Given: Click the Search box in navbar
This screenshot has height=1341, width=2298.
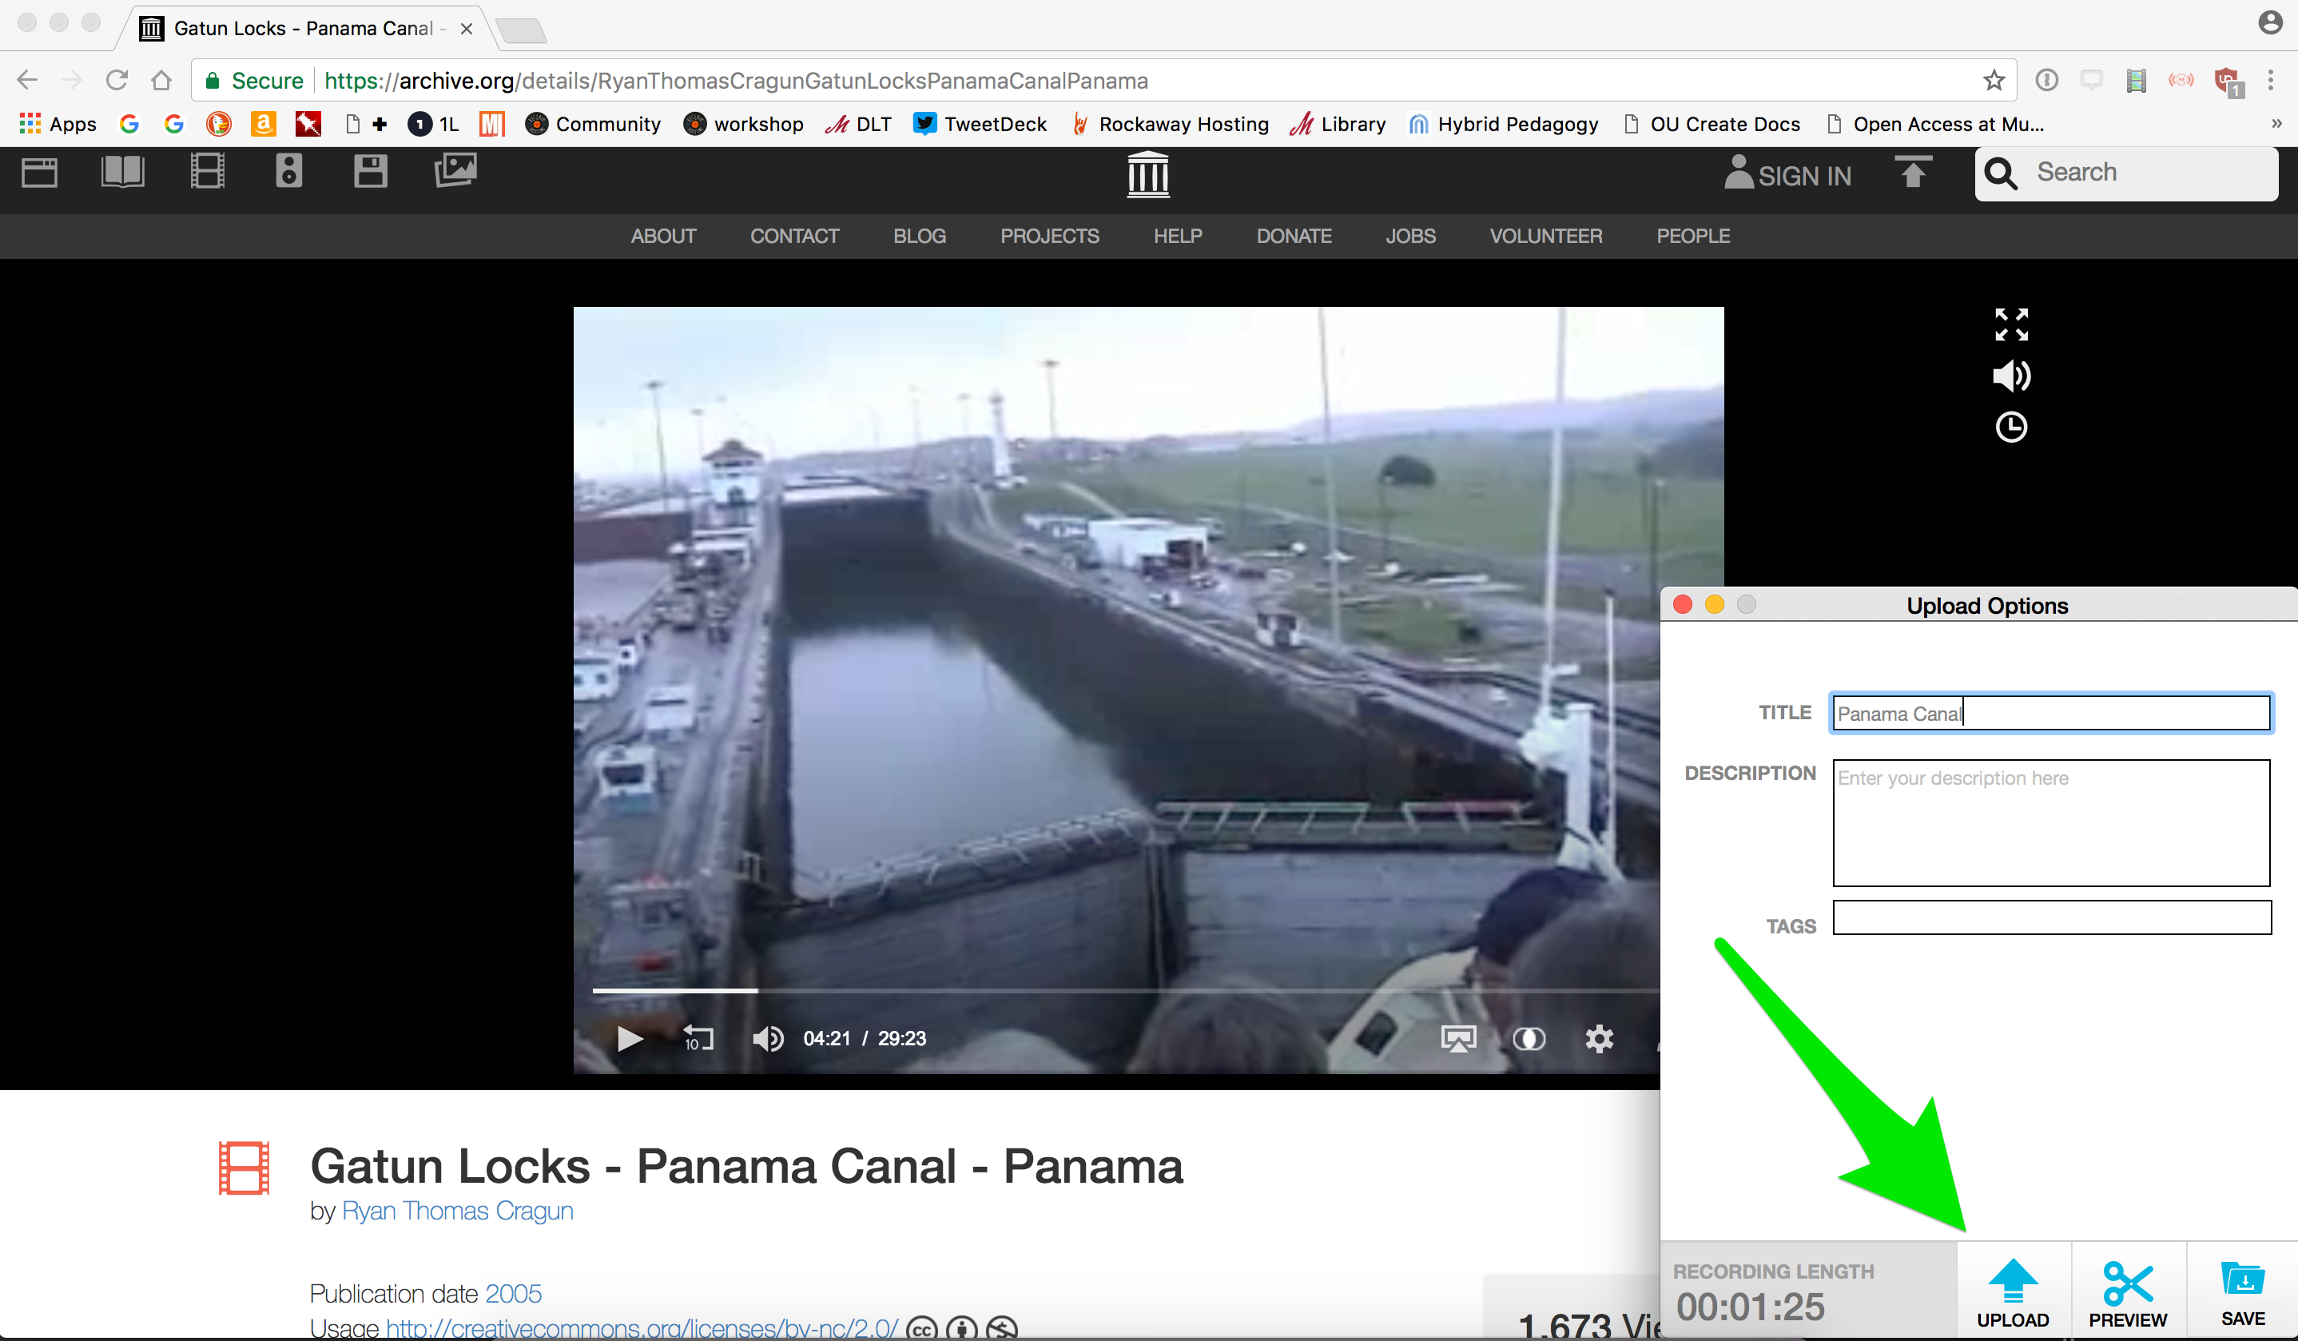Looking at the screenshot, I should pyautogui.click(x=2126, y=173).
